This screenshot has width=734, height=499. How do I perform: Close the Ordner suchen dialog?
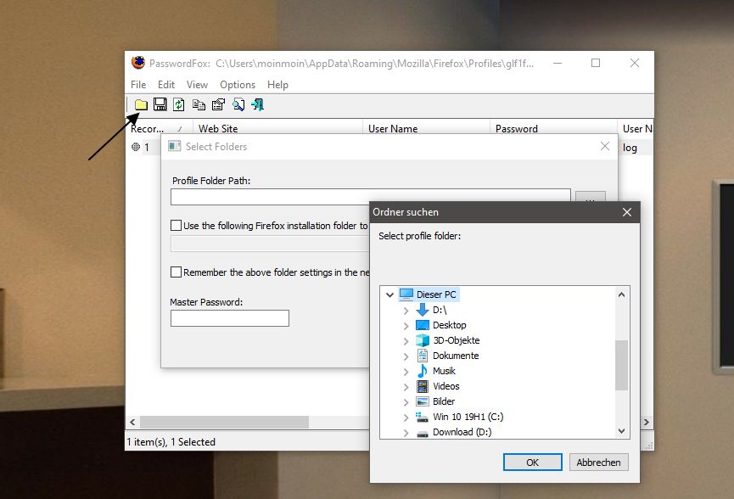[627, 212]
